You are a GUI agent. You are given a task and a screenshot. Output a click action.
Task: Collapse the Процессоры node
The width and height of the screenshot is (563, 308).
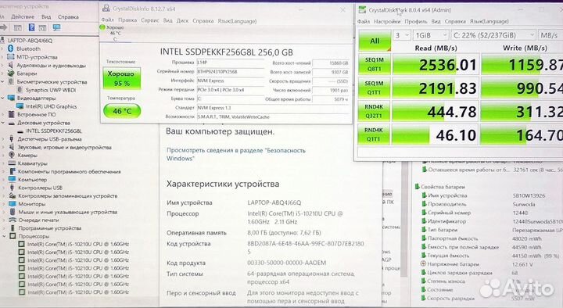(x=4, y=236)
